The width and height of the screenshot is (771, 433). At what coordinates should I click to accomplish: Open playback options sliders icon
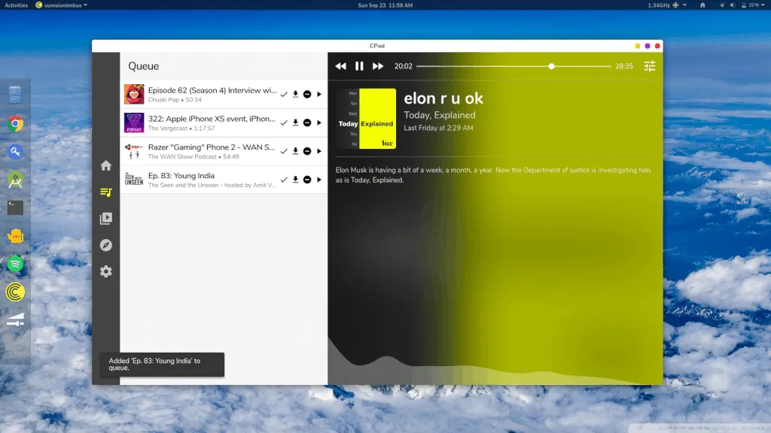point(649,66)
